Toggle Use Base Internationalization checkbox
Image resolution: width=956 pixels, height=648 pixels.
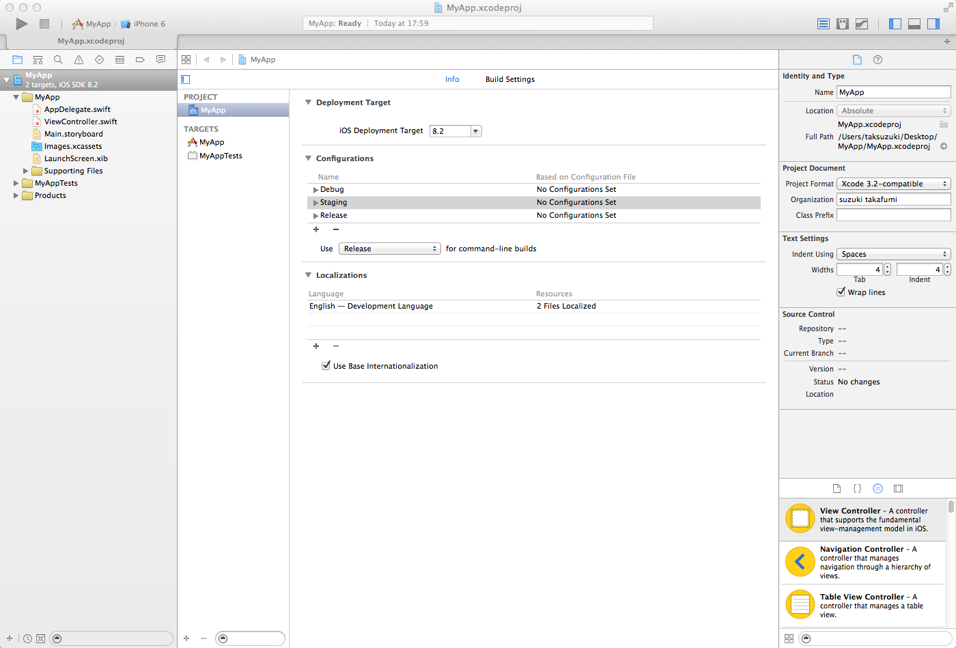pyautogui.click(x=326, y=366)
